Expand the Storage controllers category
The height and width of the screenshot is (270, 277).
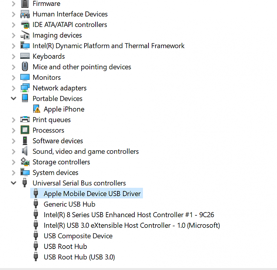(14, 162)
